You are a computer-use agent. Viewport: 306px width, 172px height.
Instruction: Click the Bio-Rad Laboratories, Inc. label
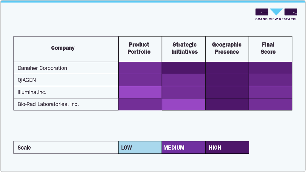tap(48, 105)
